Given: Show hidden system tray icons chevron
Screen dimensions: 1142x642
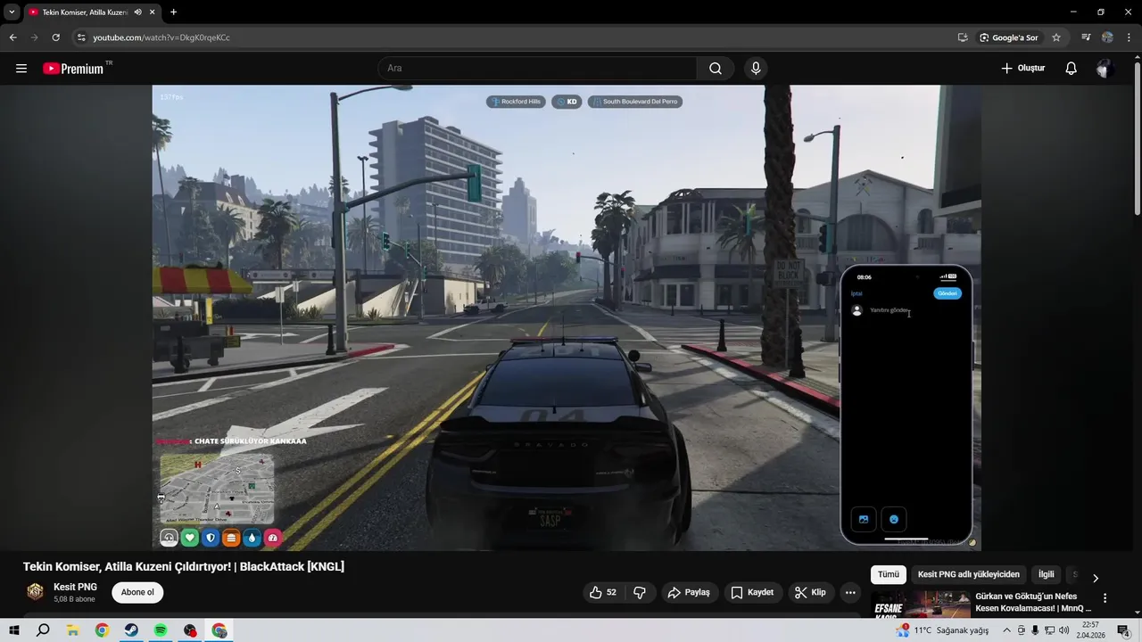Looking at the screenshot, I should pyautogui.click(x=1007, y=630).
